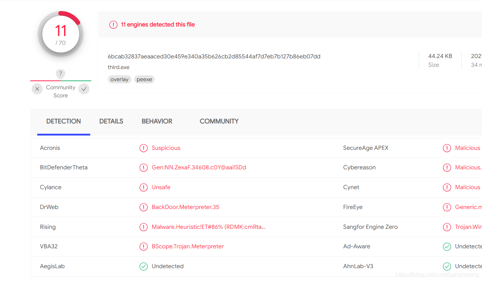Click the warning icon in the DrWeb row
The width and height of the screenshot is (482, 281).
(x=144, y=207)
